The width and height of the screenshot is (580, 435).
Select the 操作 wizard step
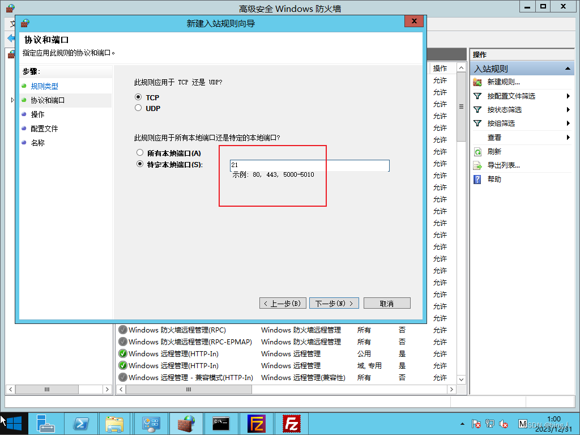click(37, 114)
